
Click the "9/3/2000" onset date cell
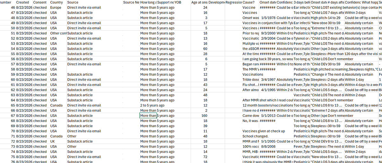(x=268, y=33)
